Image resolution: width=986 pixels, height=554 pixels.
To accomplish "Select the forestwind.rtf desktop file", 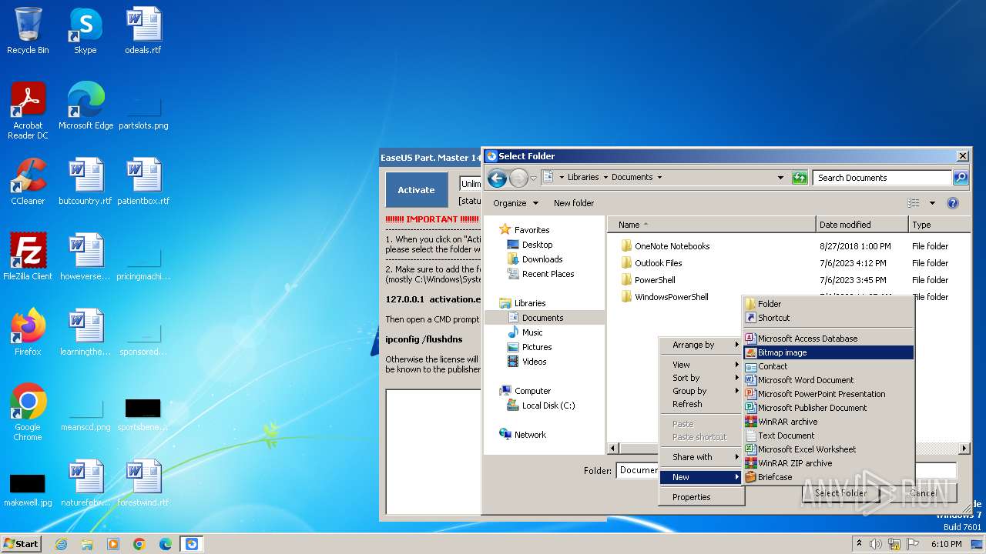I will tap(143, 483).
